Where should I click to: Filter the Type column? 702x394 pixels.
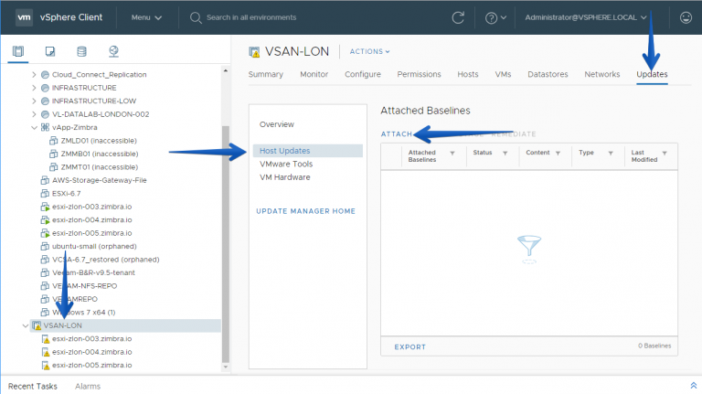tap(611, 154)
